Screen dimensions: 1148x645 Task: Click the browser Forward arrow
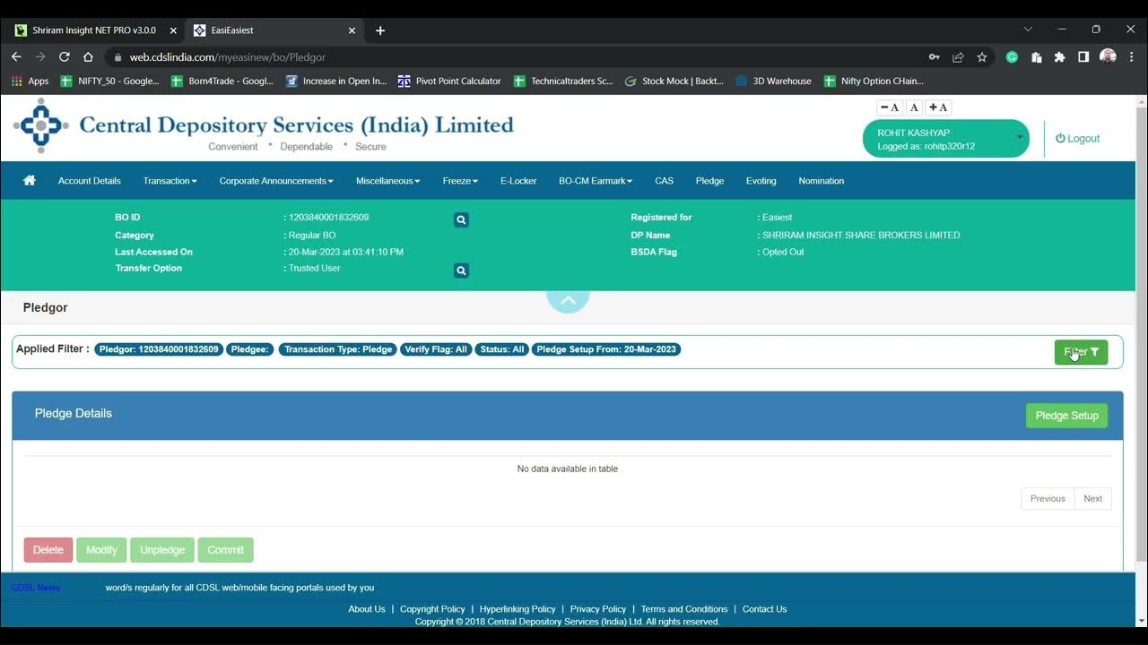click(40, 56)
